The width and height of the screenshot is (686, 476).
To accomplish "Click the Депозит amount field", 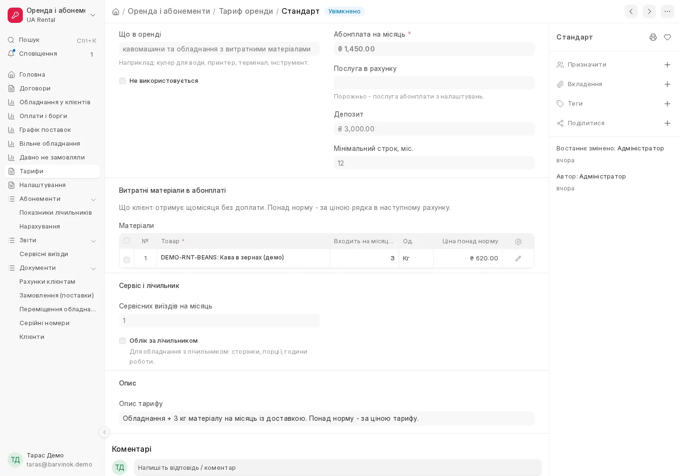I will [x=434, y=129].
